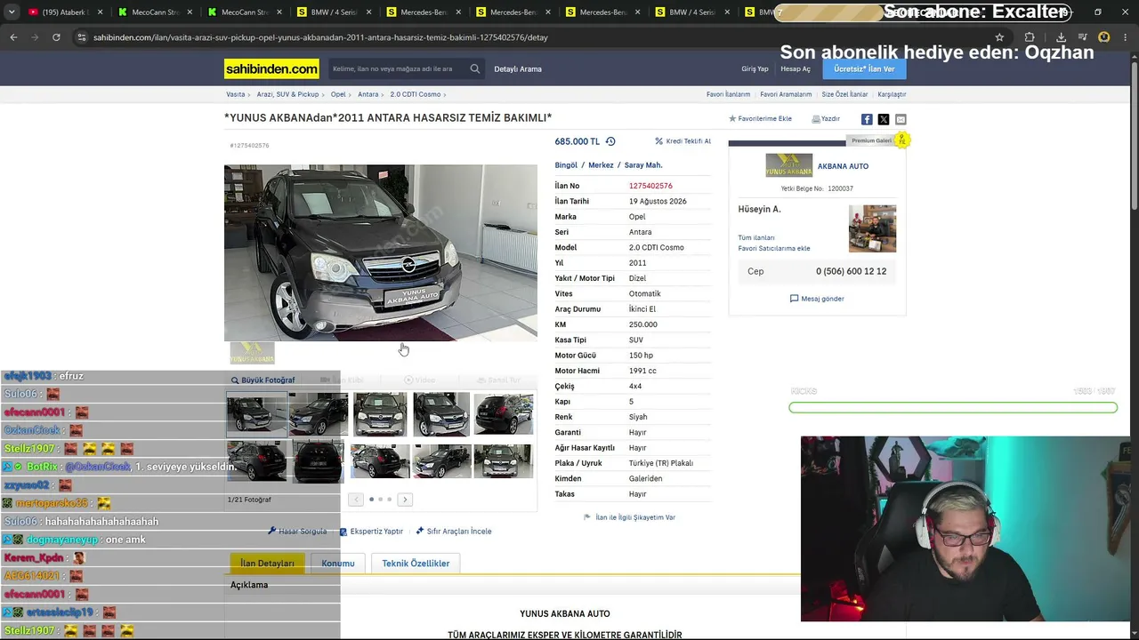Viewport: 1139px width, 640px height.
Task: Share listing by email icon
Action: [x=901, y=119]
